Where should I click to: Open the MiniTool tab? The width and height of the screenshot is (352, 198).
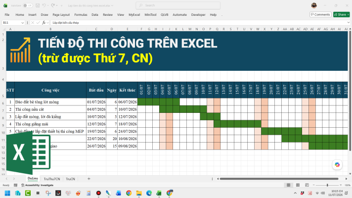(150, 15)
